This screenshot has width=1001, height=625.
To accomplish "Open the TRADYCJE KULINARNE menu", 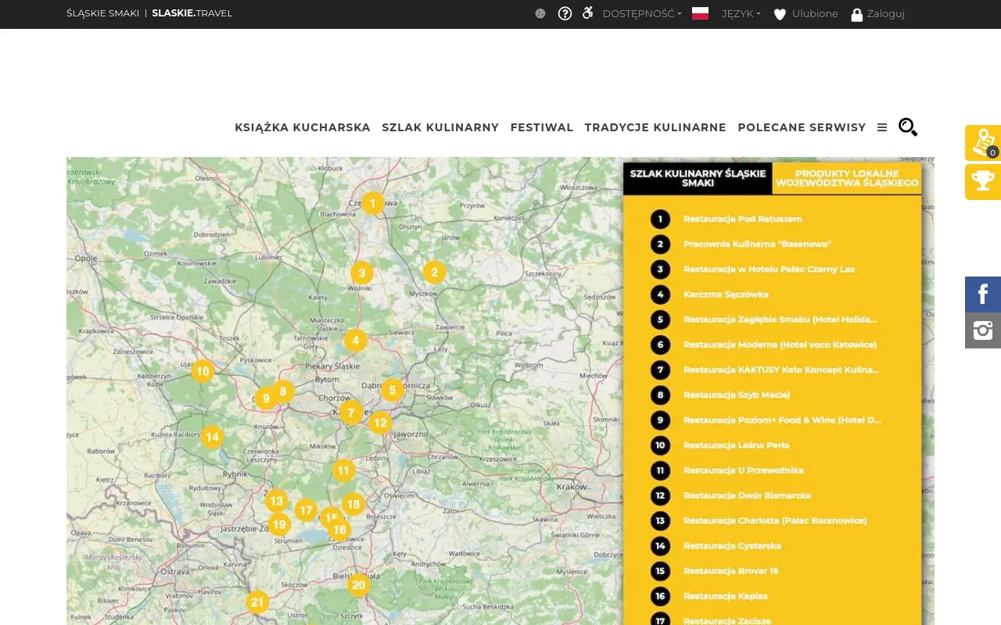I will coord(655,127).
